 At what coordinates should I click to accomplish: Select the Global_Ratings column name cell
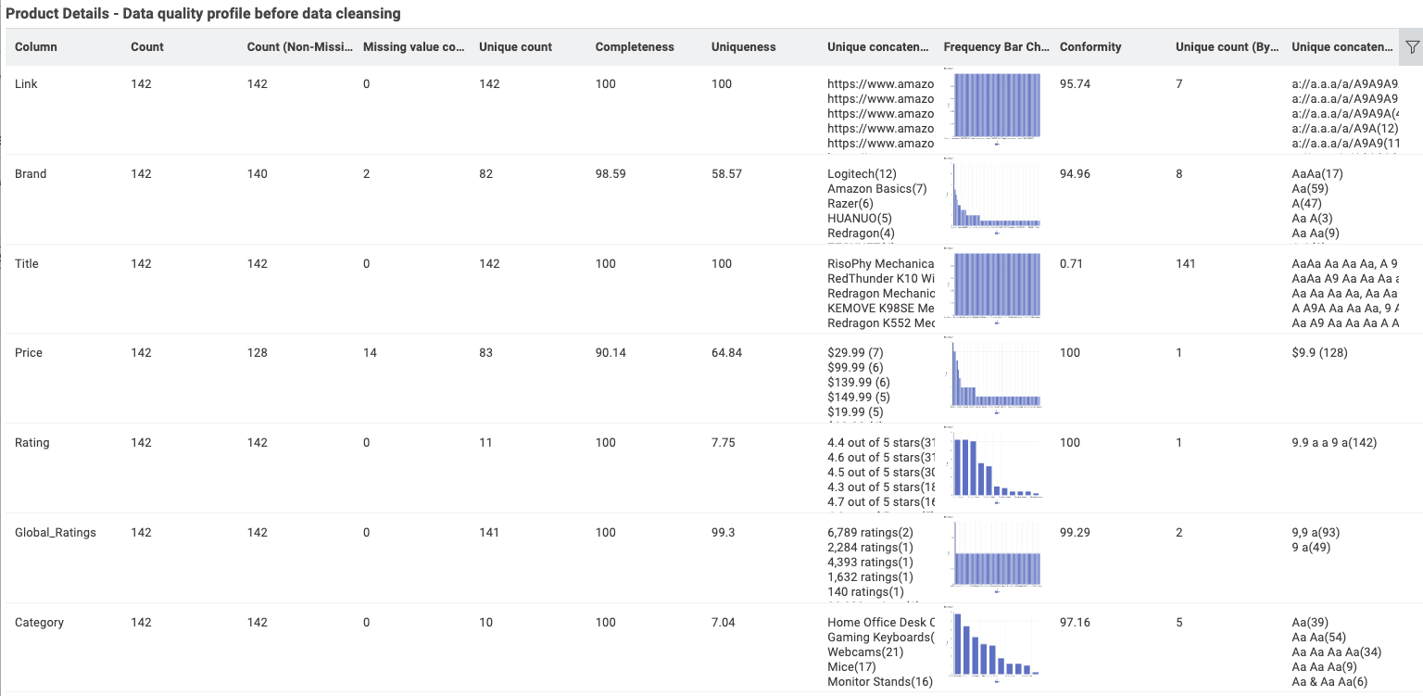coord(56,533)
